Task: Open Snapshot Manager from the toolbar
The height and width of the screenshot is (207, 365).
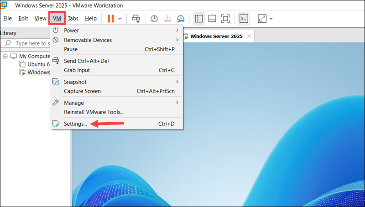Action: tap(181, 19)
